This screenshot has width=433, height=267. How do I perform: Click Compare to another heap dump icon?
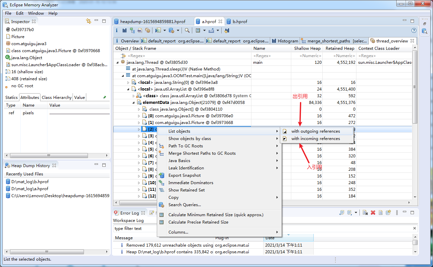227,30
